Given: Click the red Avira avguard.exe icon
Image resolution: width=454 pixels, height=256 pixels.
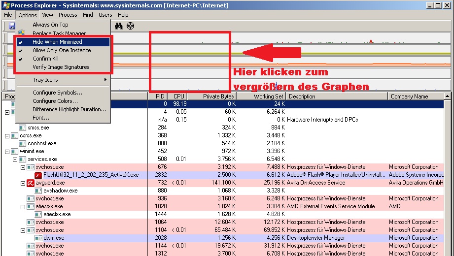Looking at the screenshot, I should pos(31,183).
